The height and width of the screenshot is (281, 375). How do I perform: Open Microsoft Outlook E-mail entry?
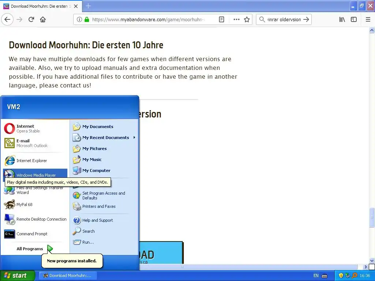click(35, 143)
